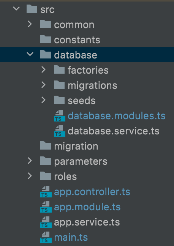This screenshot has width=174, height=246.
Task: Expand the common folder arrow
Action: (30, 24)
